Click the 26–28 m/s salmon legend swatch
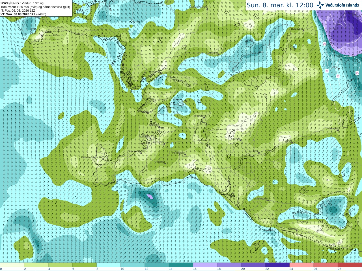Screen dimensions: 362x271 (326, 265)
